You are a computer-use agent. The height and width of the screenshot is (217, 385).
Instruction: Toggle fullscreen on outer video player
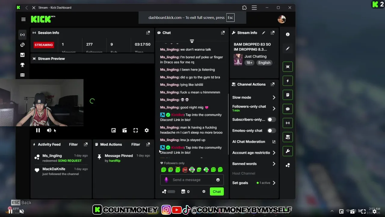pos(363,212)
